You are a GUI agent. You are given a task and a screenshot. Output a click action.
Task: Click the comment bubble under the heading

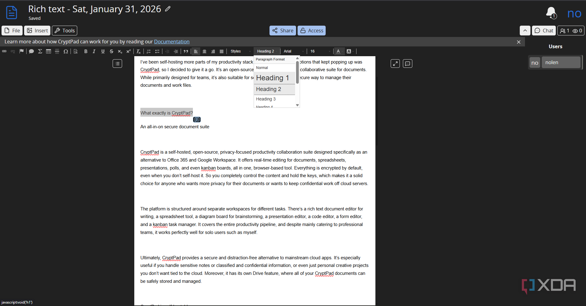click(x=197, y=120)
